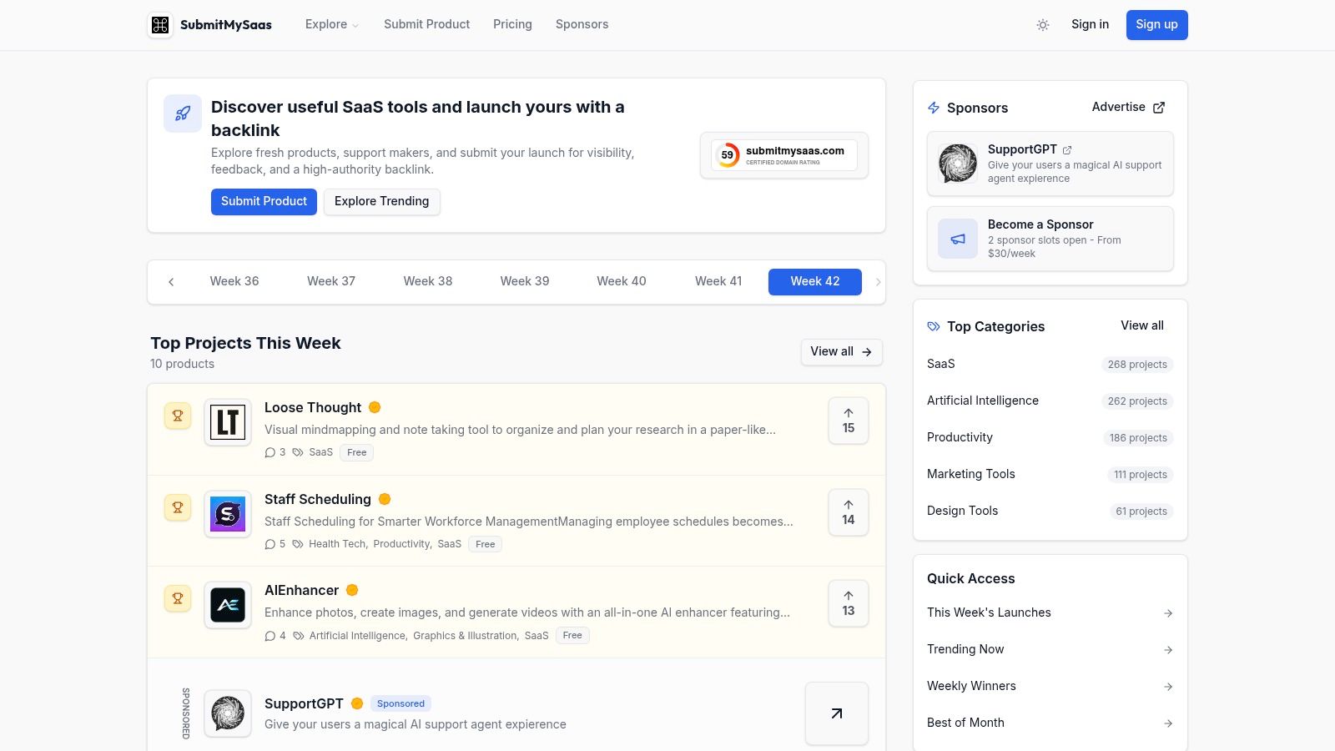The width and height of the screenshot is (1335, 751).
Task: Click the Health Tech tag on Staff Scheduling
Action: tap(337, 544)
